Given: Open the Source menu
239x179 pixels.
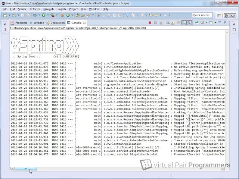Looking at the screenshot, I should 22,9.
